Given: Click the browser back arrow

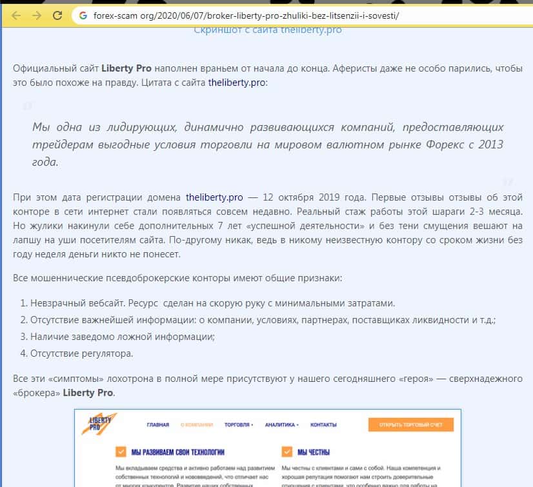Looking at the screenshot, I should 16,15.
